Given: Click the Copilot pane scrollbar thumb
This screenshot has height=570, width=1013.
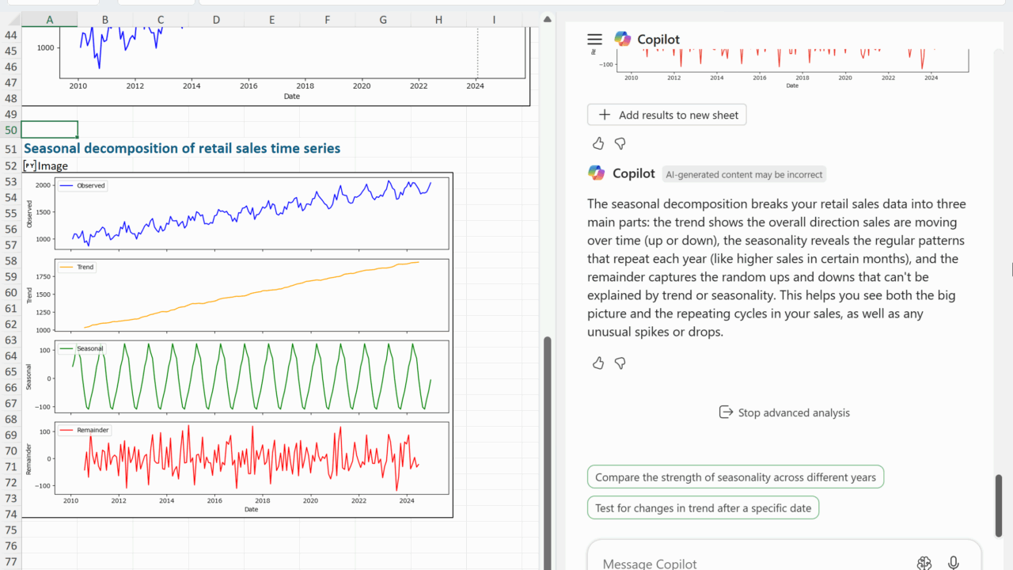Looking at the screenshot, I should tap(999, 505).
